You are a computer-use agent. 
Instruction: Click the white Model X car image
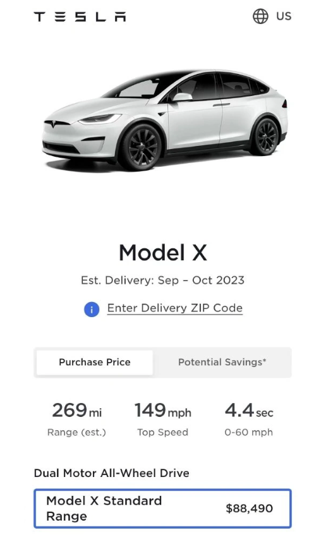pyautogui.click(x=164, y=120)
